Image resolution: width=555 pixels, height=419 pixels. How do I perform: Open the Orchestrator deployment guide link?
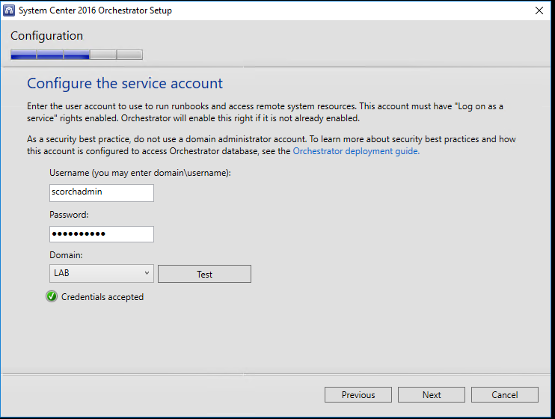click(356, 151)
